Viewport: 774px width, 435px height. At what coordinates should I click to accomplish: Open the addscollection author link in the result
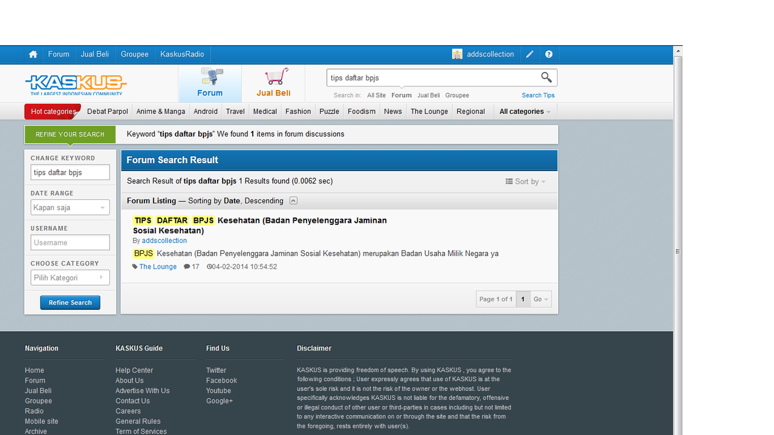click(x=164, y=240)
